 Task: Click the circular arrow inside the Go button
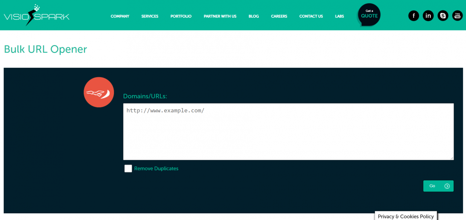[x=447, y=186]
